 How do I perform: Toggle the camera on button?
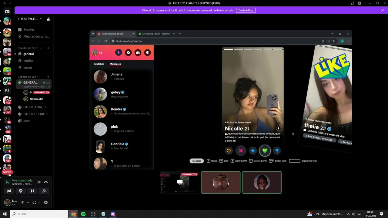[9, 191]
